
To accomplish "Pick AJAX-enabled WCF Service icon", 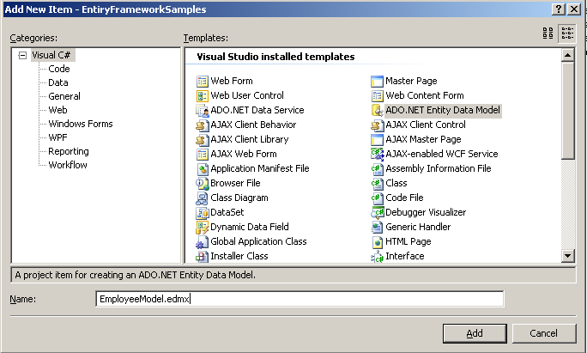I will [377, 155].
